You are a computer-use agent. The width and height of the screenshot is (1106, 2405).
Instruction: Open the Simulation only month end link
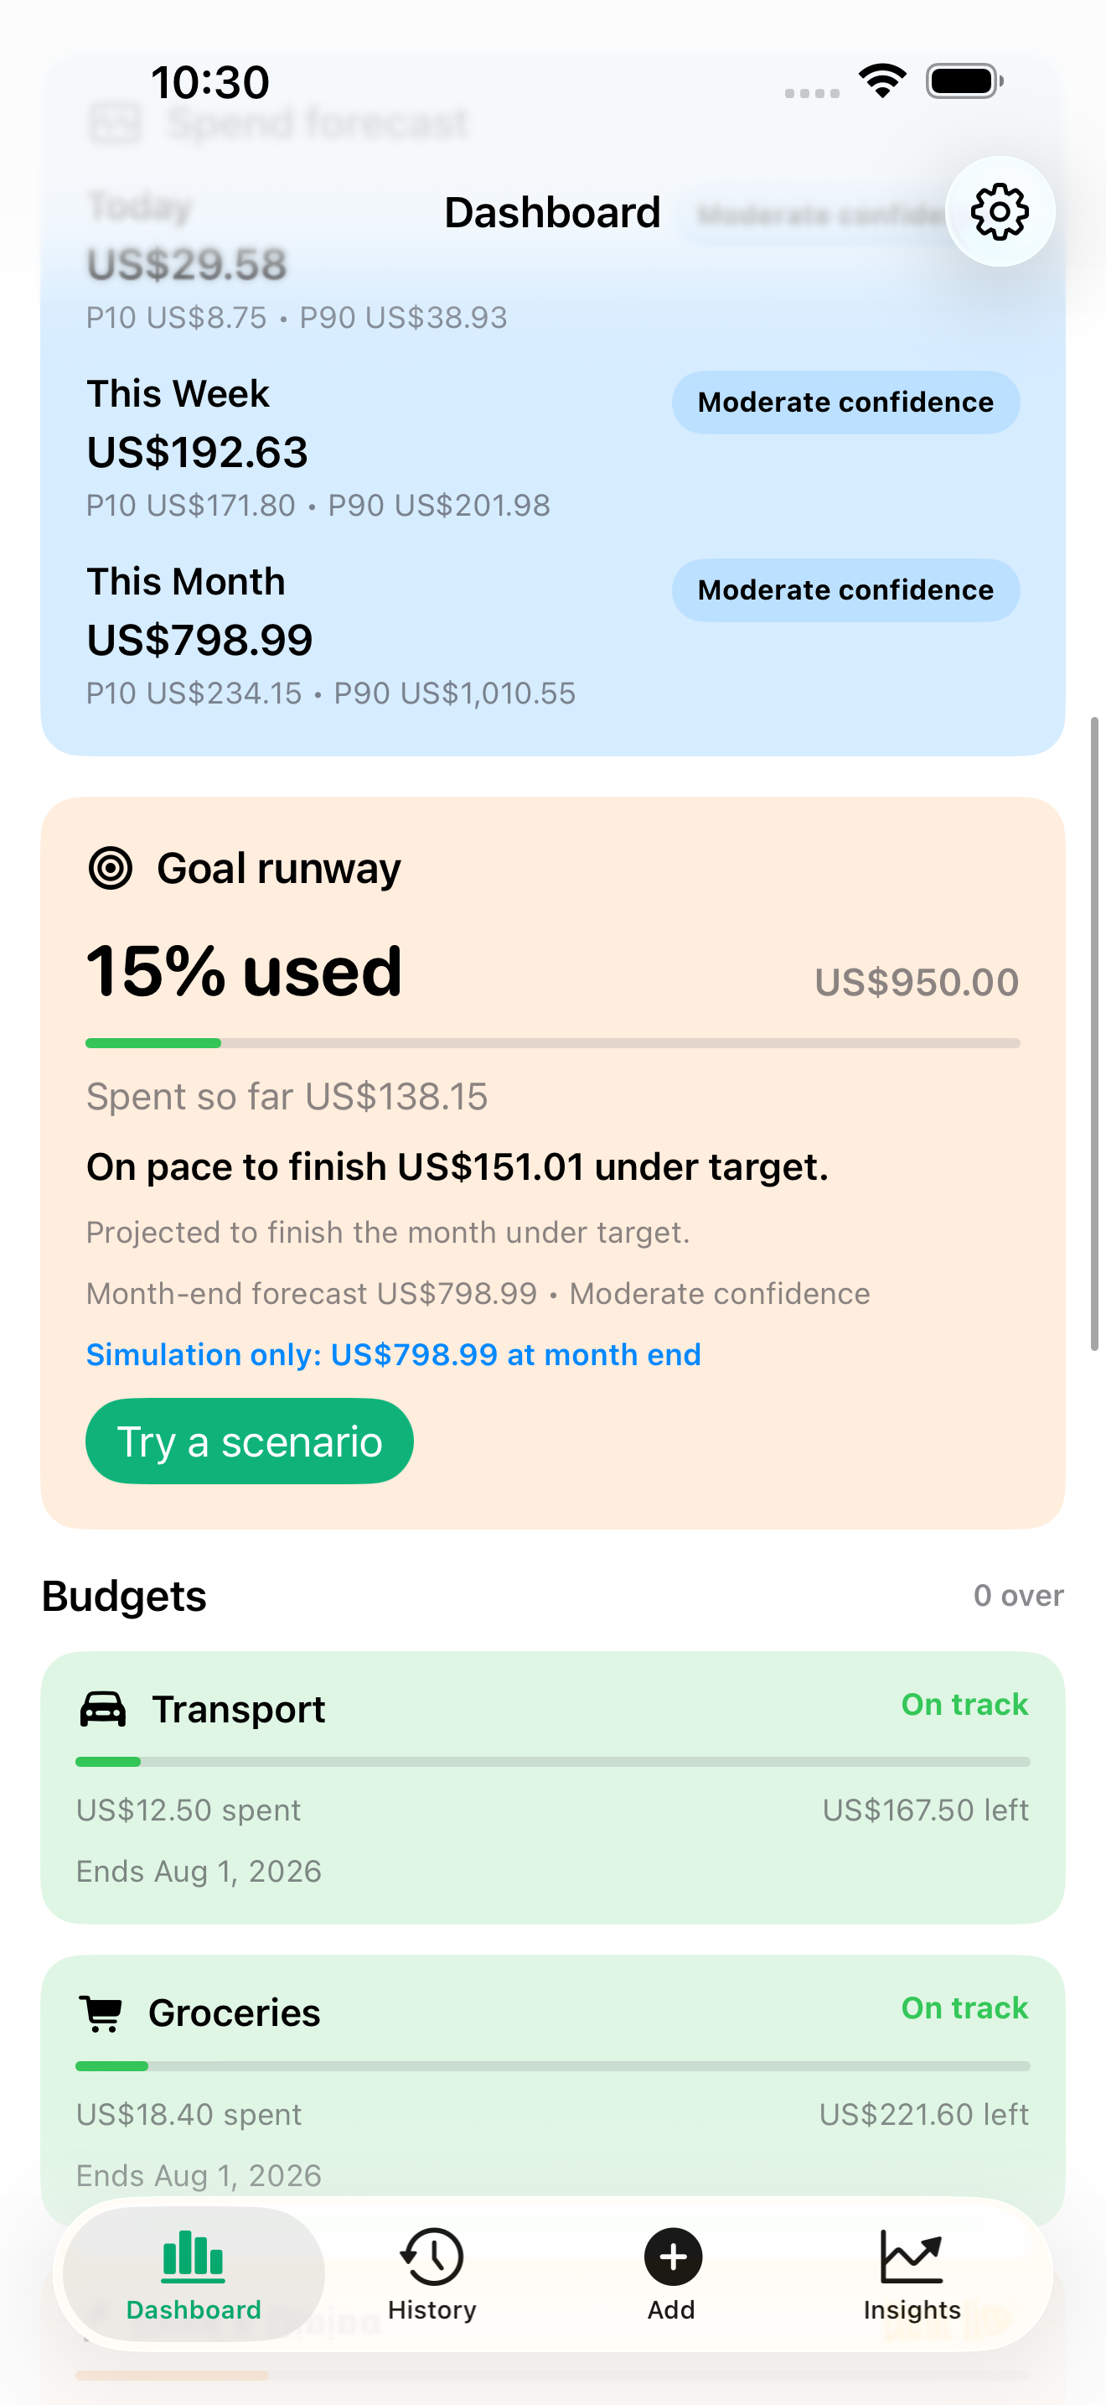pos(394,1354)
